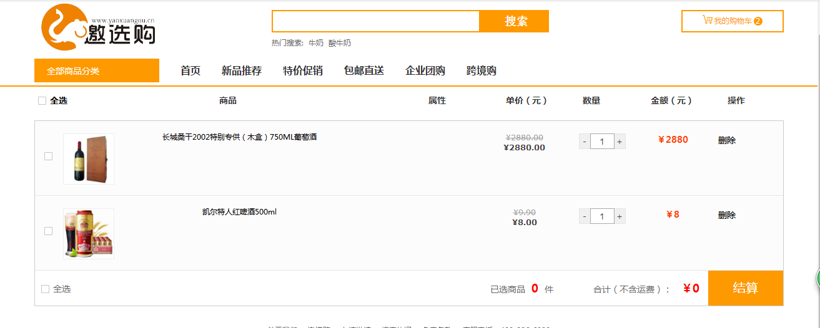Tick the bottom 全选 checkbox near checkout
The height and width of the screenshot is (328, 820).
click(x=45, y=289)
